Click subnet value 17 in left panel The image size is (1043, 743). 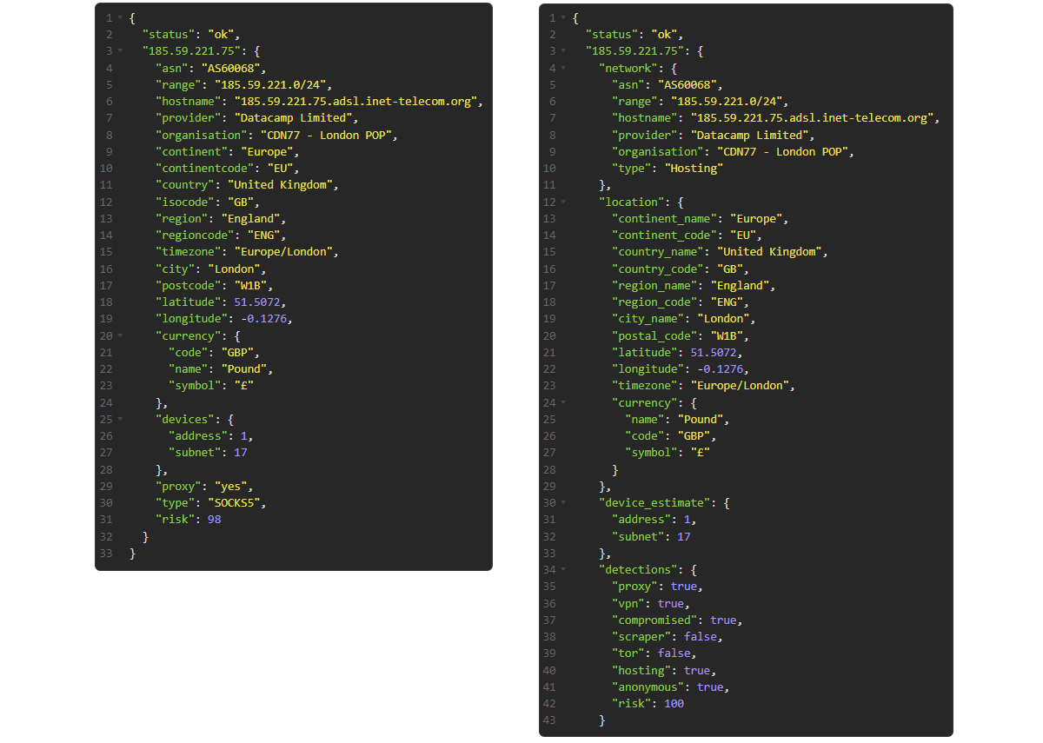[241, 453]
